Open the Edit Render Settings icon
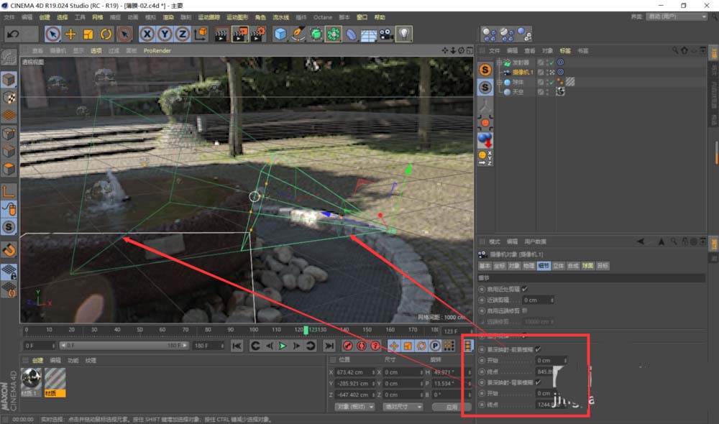Viewport: 719px width, 424px height. coord(257,34)
